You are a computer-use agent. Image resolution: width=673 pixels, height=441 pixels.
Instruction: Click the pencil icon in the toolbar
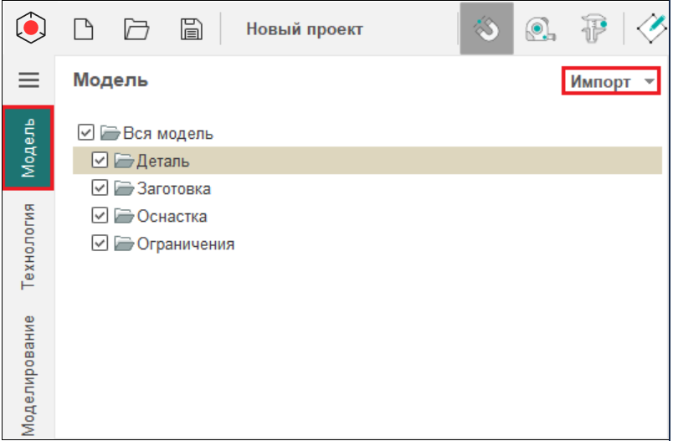coord(654,29)
